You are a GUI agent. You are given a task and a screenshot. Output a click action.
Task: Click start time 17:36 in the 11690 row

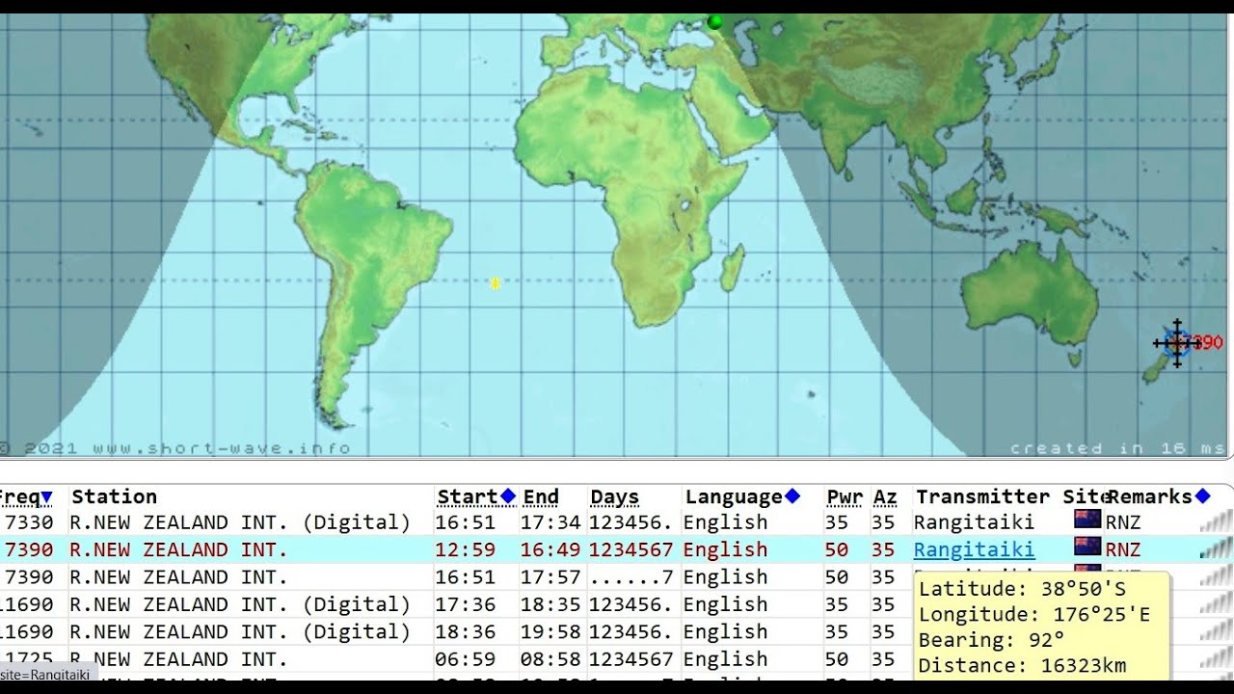[x=467, y=604]
